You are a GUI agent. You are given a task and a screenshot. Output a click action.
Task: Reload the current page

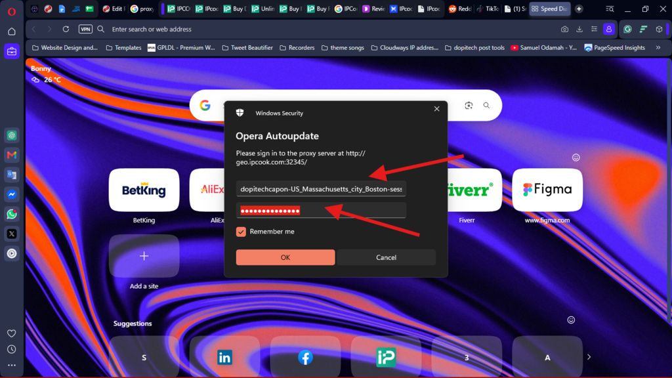click(x=66, y=29)
